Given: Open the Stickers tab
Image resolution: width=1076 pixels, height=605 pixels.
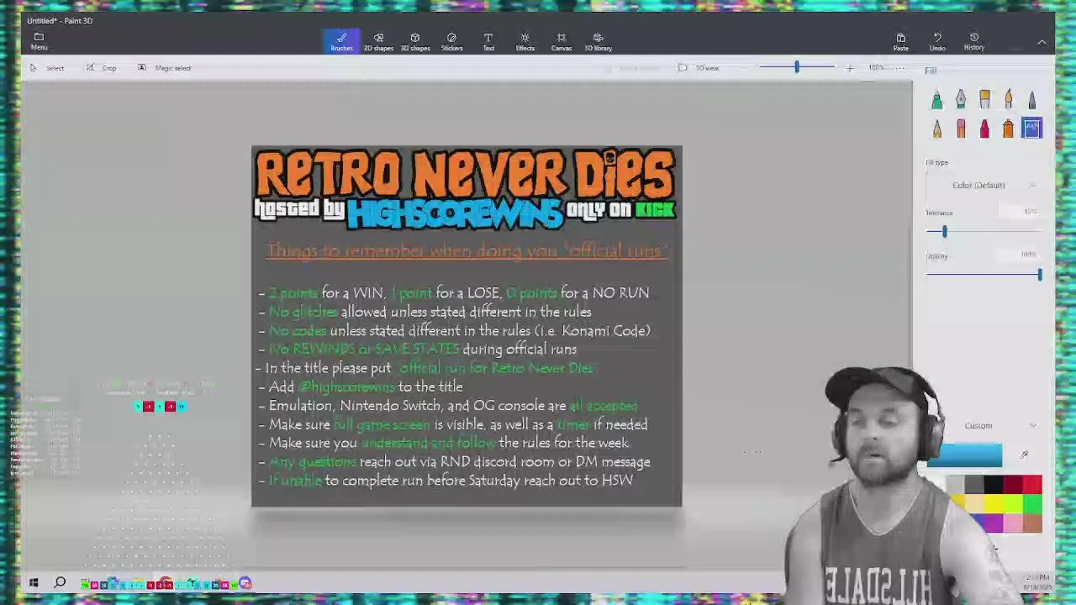Looking at the screenshot, I should 451,41.
